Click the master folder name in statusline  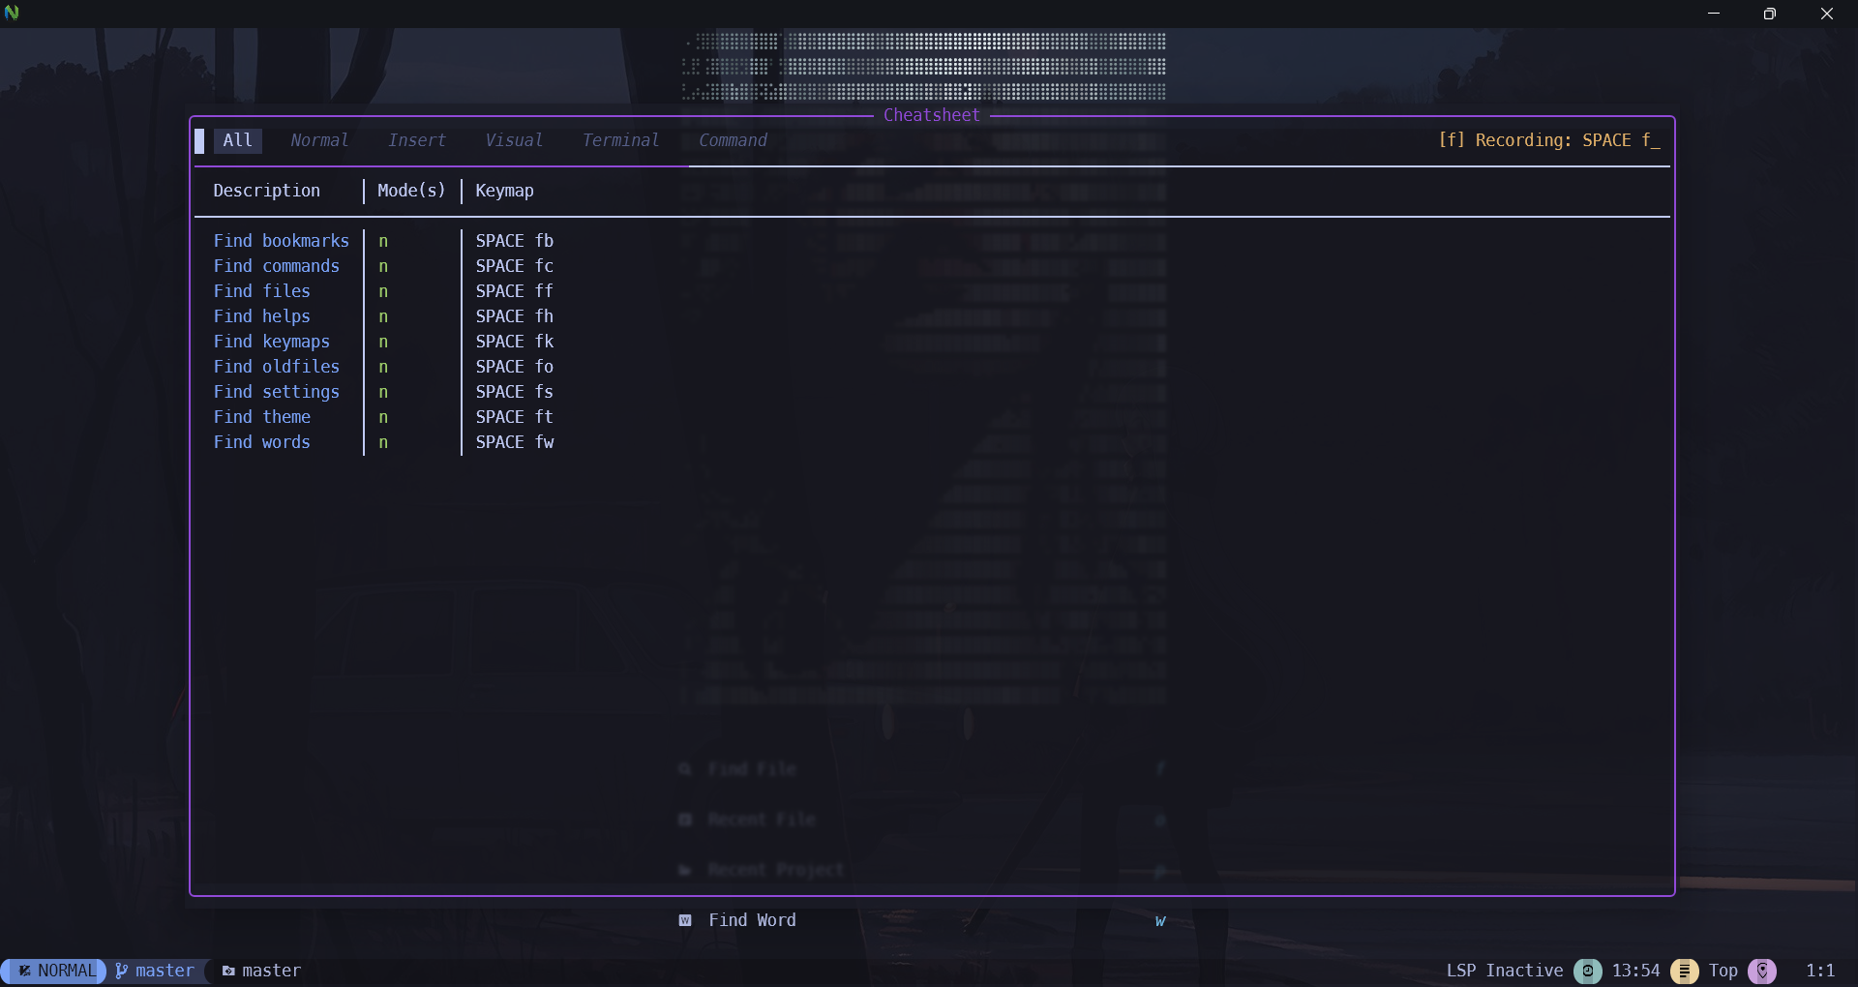[x=271, y=971]
